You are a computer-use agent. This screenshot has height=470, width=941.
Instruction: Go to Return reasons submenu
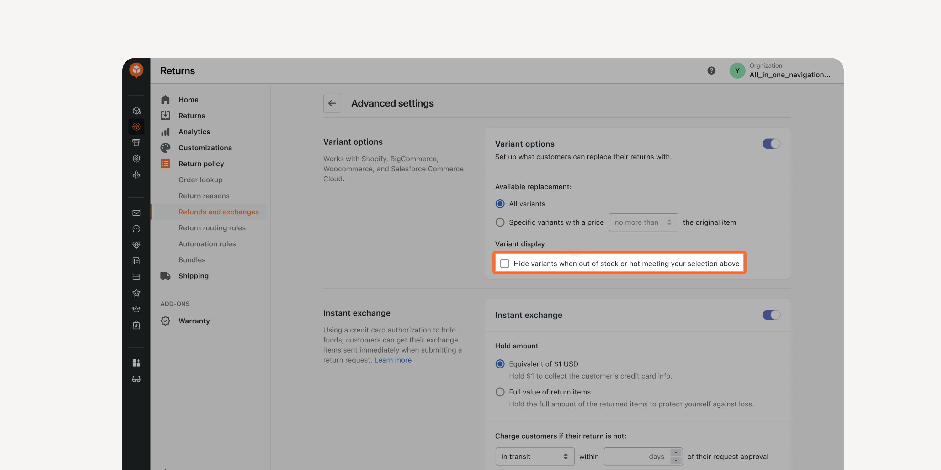(204, 196)
